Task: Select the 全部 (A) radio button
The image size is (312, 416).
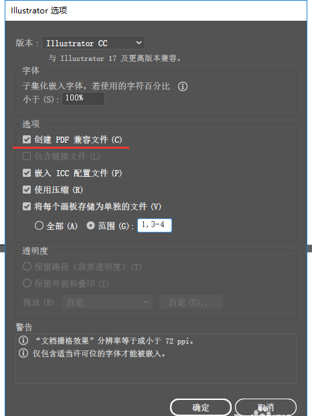Action: click(39, 226)
